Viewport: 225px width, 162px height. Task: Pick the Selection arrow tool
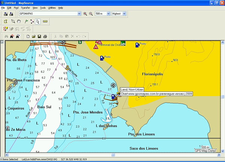click(x=37, y=22)
